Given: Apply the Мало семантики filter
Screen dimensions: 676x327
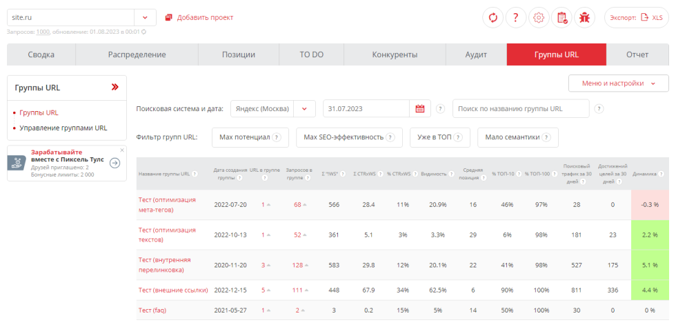Looking at the screenshot, I should 518,137.
